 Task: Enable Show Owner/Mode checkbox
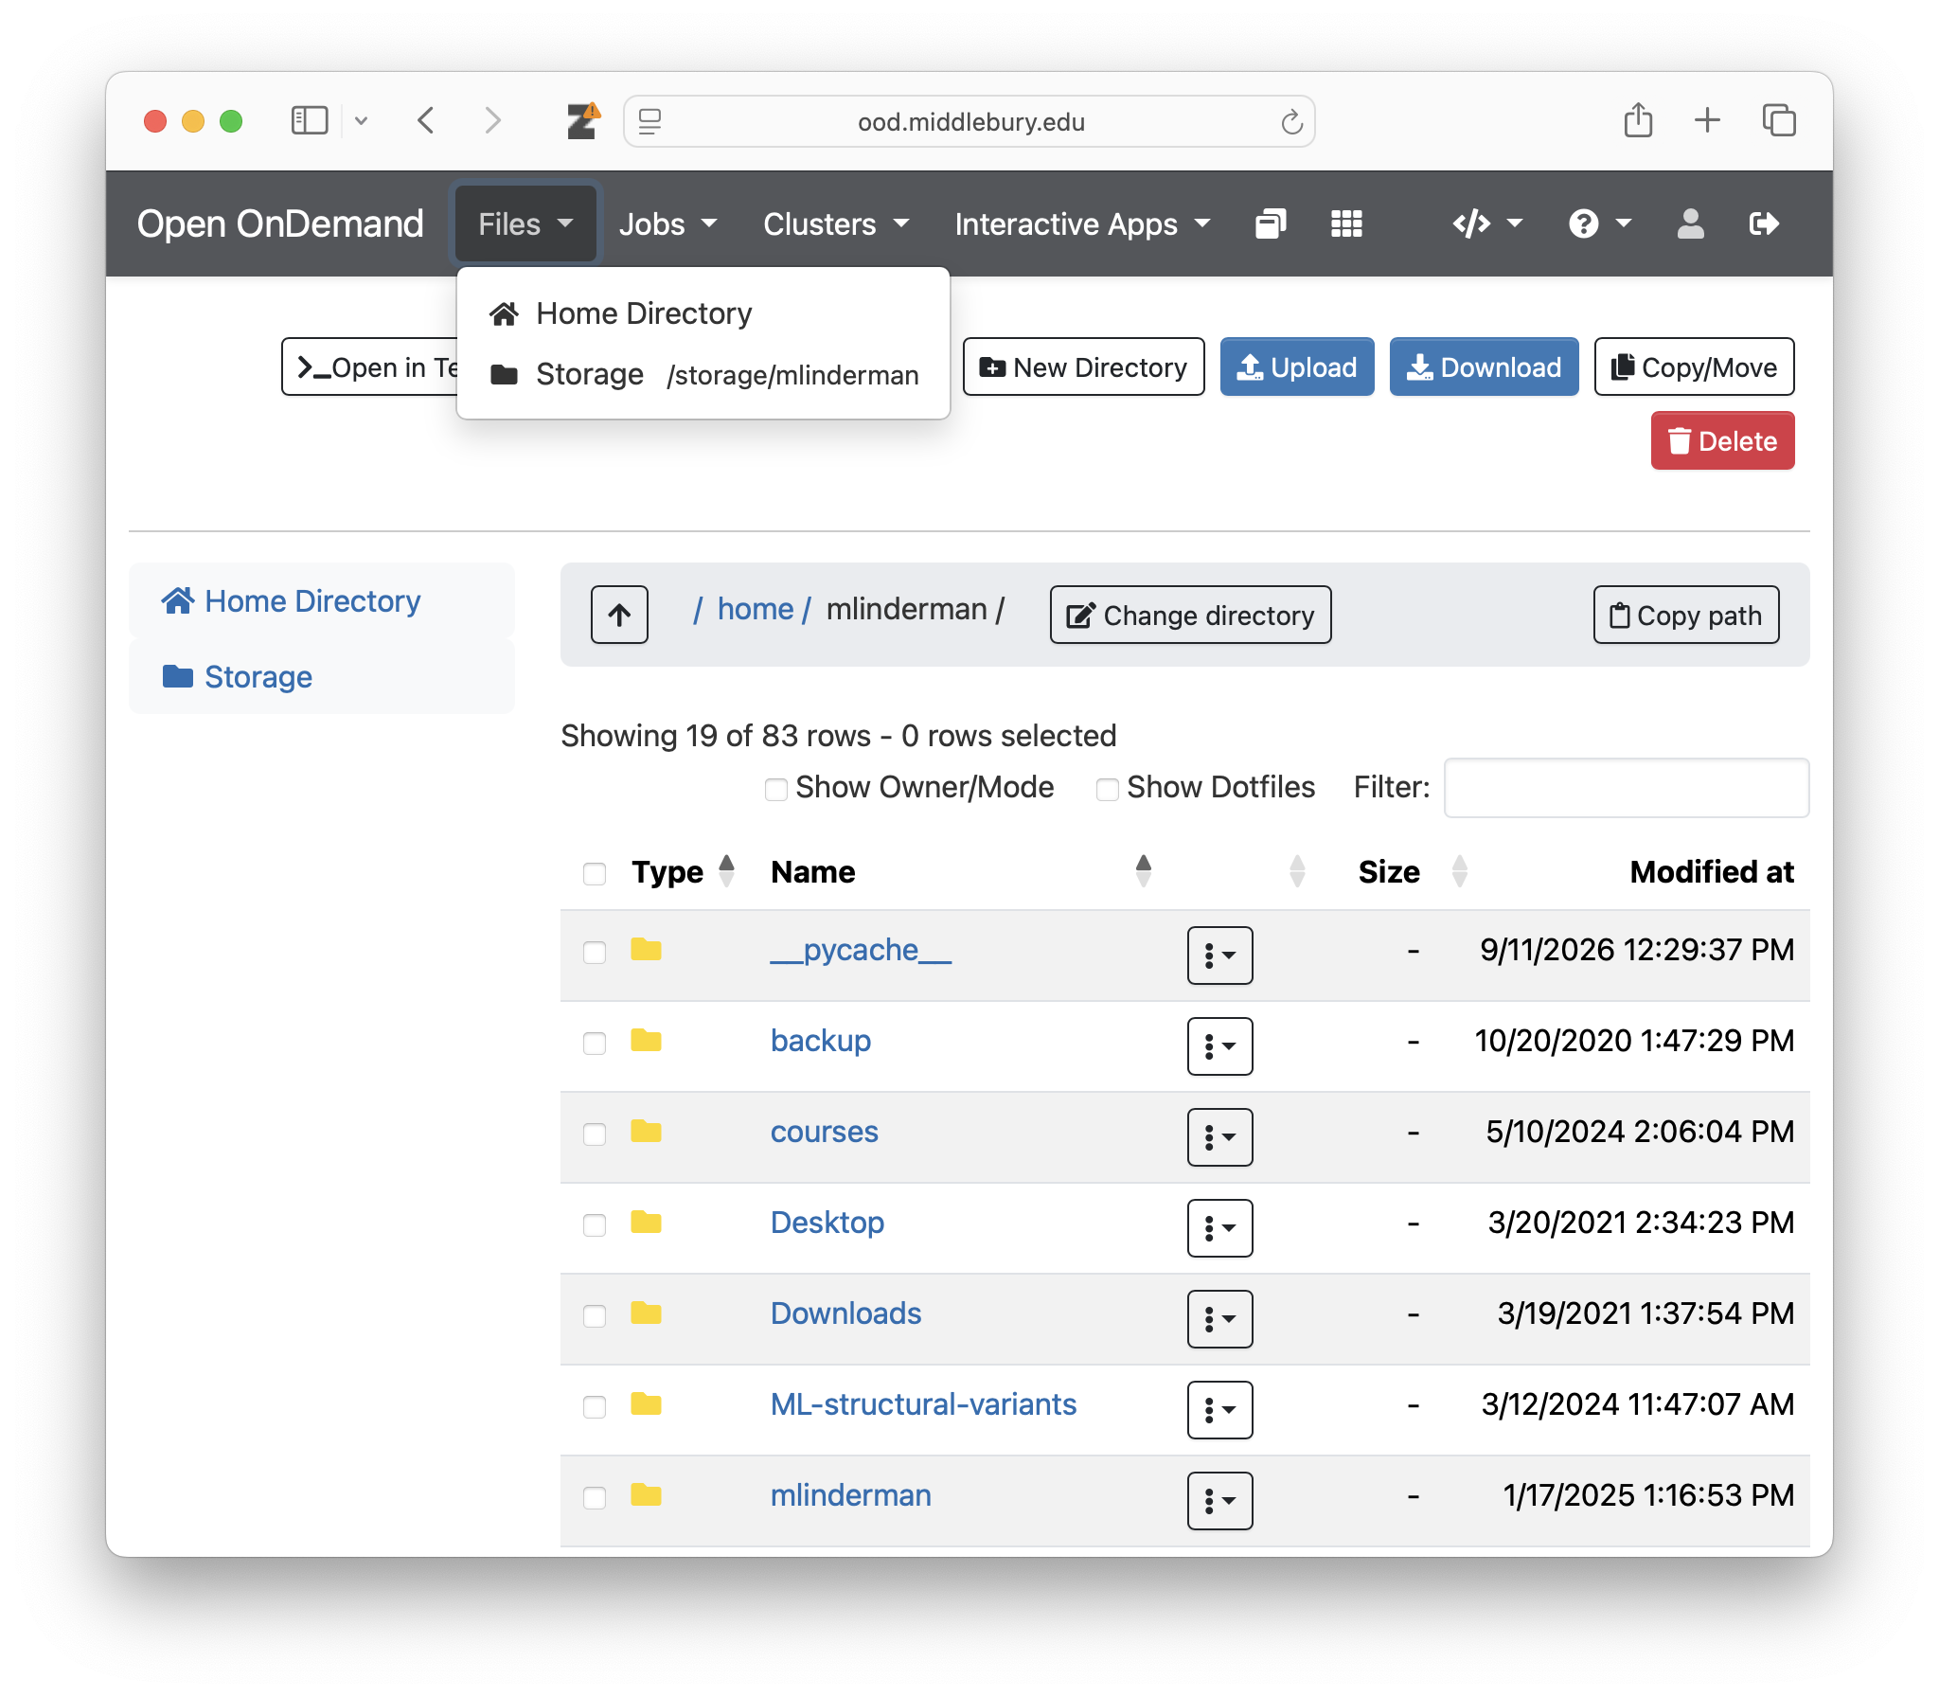click(x=776, y=789)
